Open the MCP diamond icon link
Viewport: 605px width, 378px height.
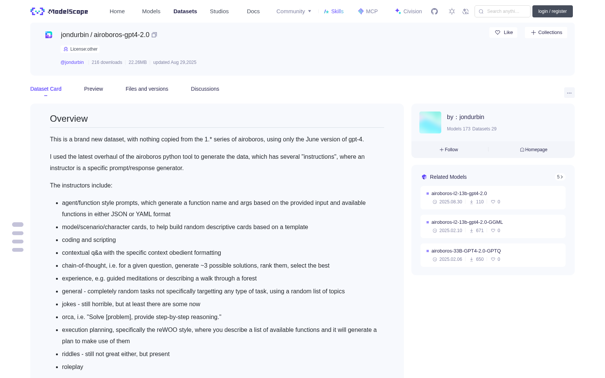pyautogui.click(x=361, y=11)
